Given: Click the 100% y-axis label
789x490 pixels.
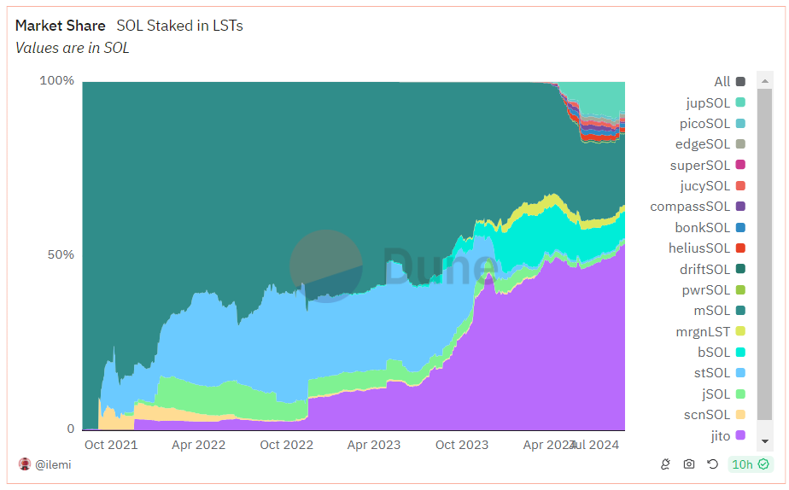Looking at the screenshot, I should (57, 80).
